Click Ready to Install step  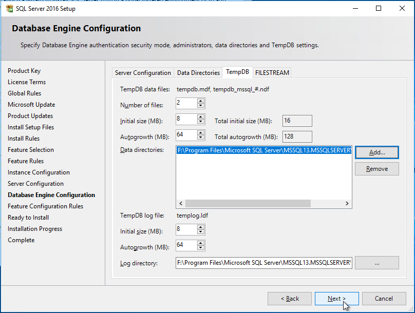coord(28,218)
